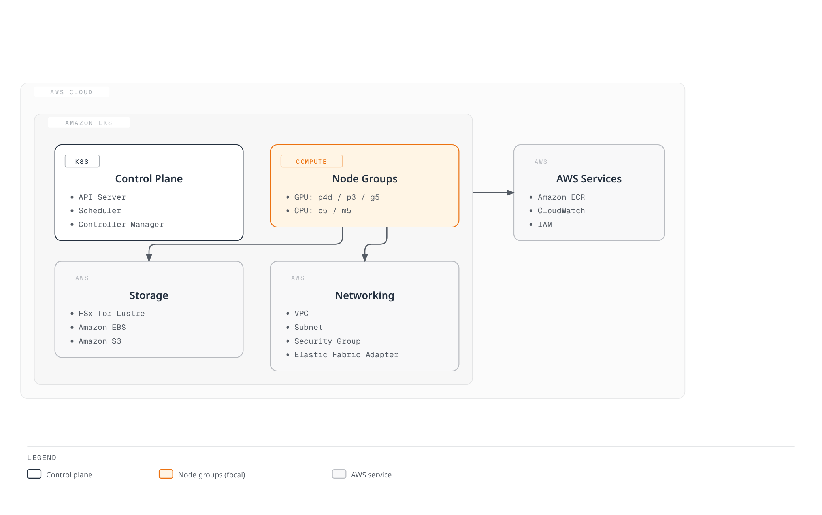Click the VPC item
The width and height of the screenshot is (822, 515).
(x=301, y=314)
